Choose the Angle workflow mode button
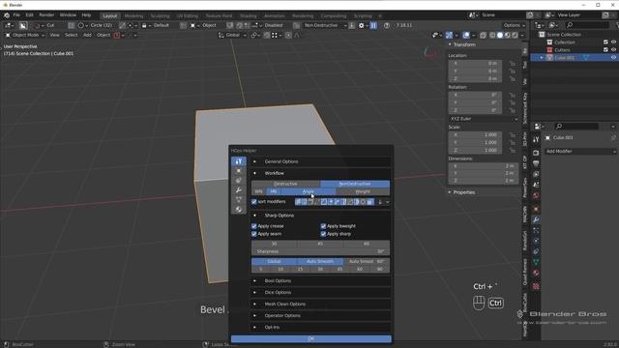This screenshot has width=619, height=348. [309, 191]
